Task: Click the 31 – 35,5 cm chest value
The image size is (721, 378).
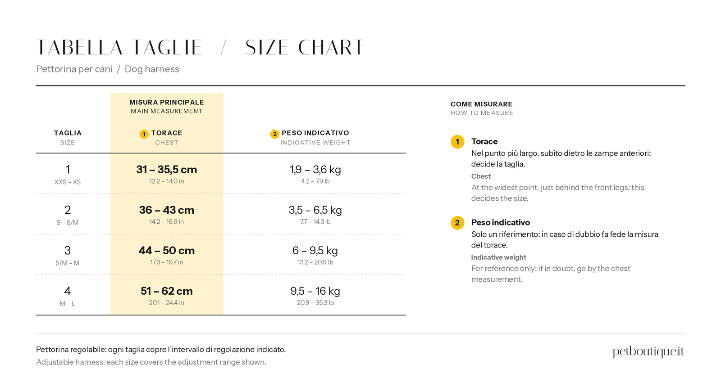Action: coord(167,170)
